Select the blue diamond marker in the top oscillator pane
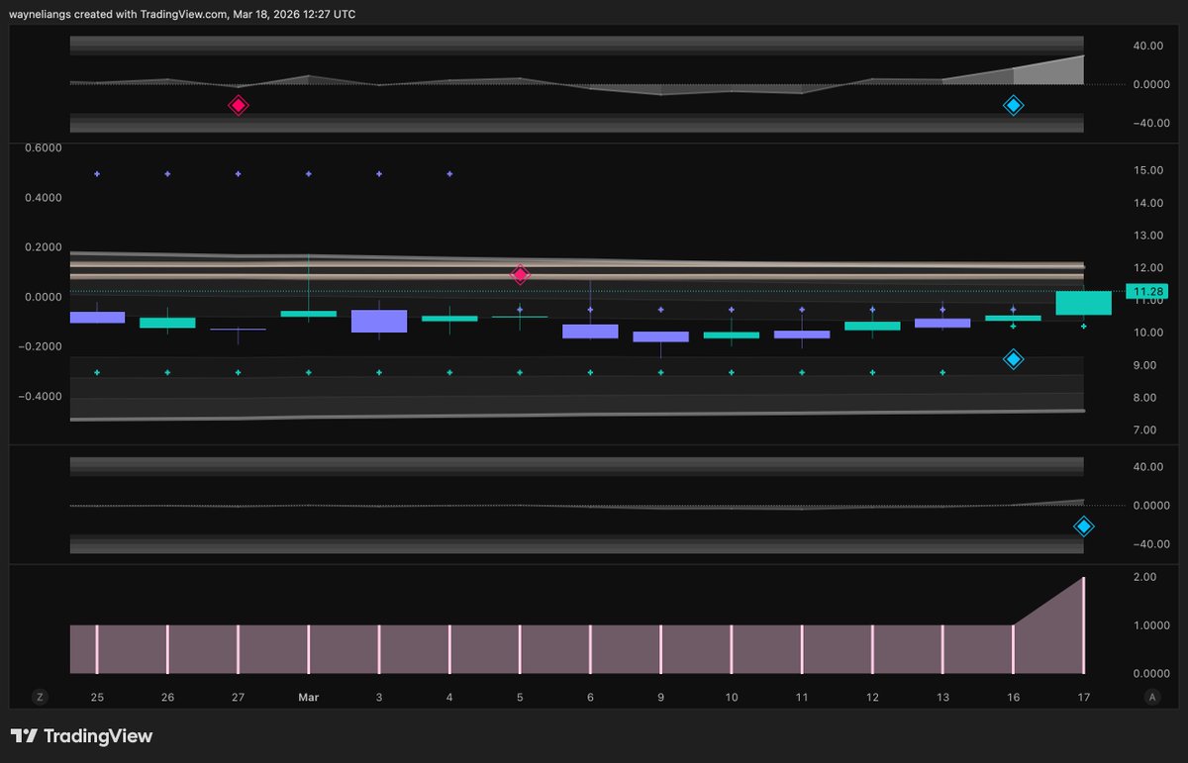Image resolution: width=1188 pixels, height=763 pixels. pos(1013,105)
